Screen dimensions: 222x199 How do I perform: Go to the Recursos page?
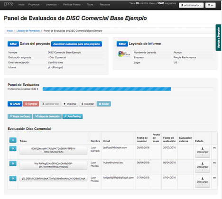[x=105, y=5]
